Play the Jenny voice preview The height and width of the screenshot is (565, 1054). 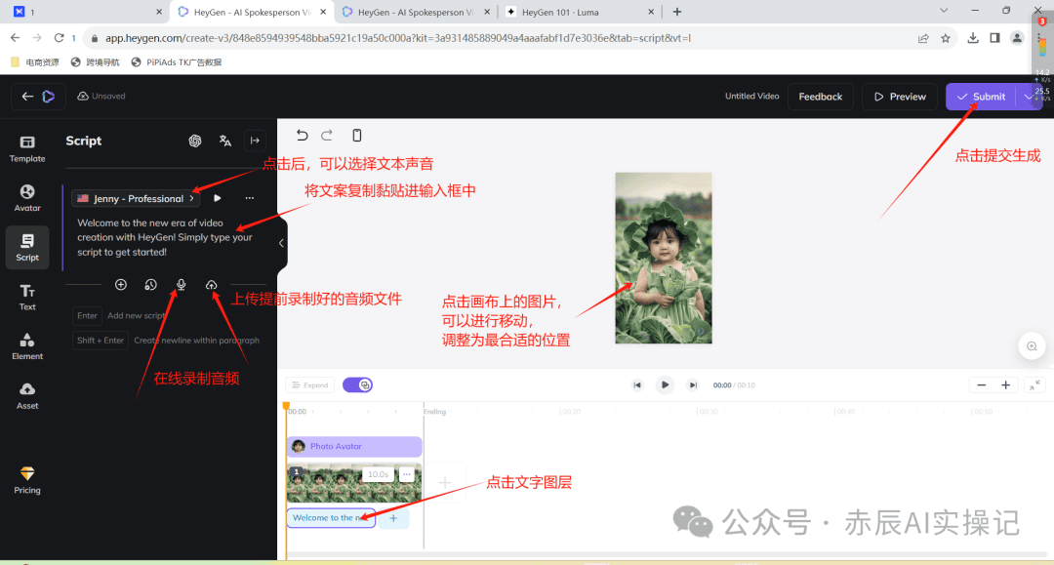click(217, 197)
